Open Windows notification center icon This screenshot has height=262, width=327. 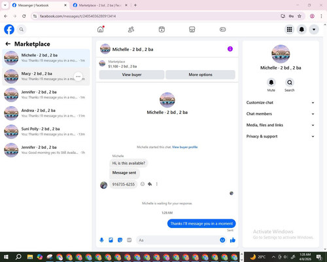point(319,257)
